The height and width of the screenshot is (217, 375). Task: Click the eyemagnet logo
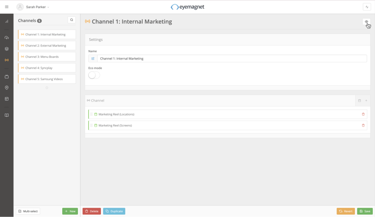pos(187,7)
